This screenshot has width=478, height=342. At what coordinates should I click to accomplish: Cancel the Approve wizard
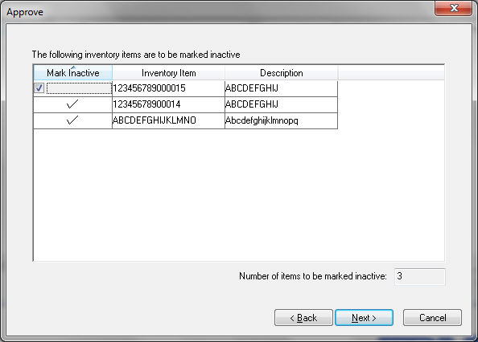coord(432,318)
